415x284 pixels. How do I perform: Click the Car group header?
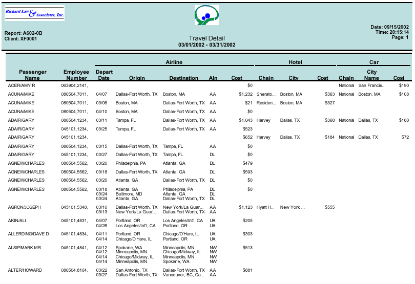tap(374, 62)
